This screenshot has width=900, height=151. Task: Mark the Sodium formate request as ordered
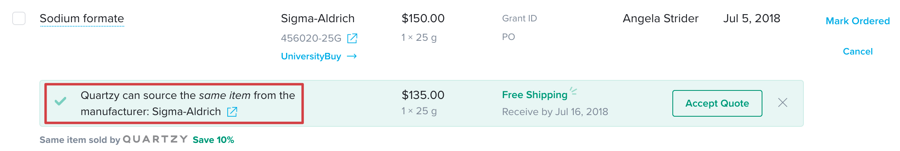coord(857,21)
